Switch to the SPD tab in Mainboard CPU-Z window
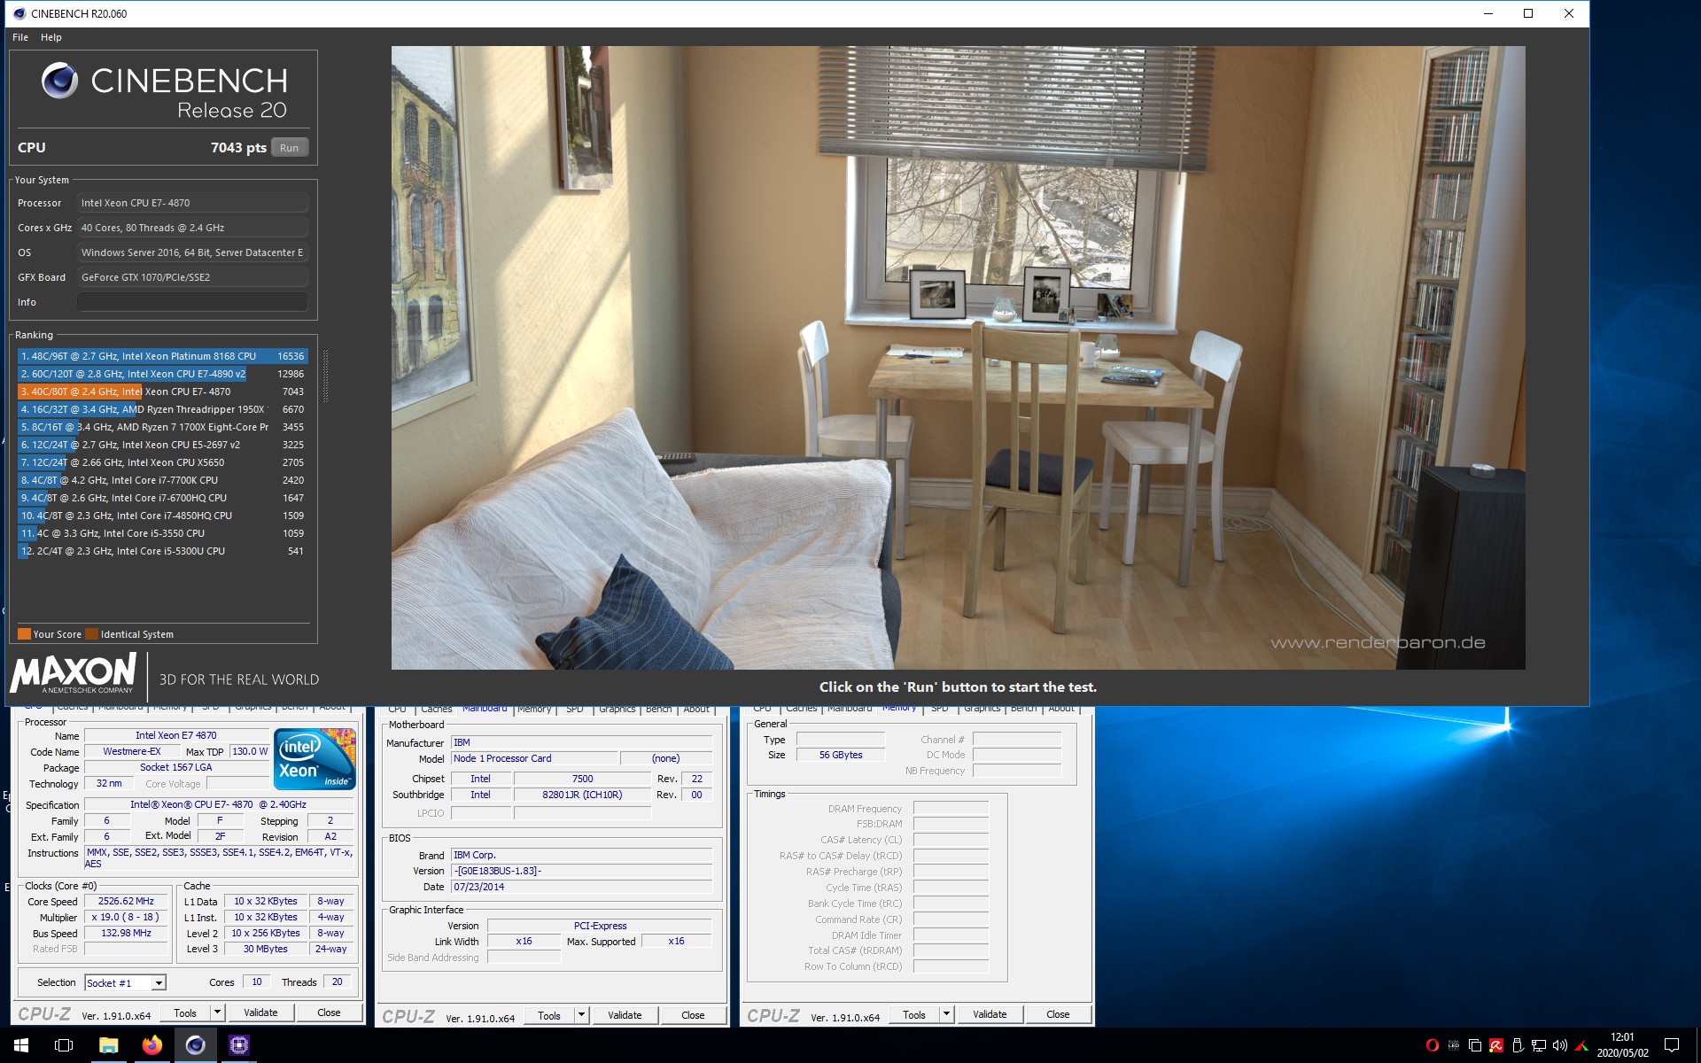This screenshot has height=1063, width=1701. [x=574, y=709]
